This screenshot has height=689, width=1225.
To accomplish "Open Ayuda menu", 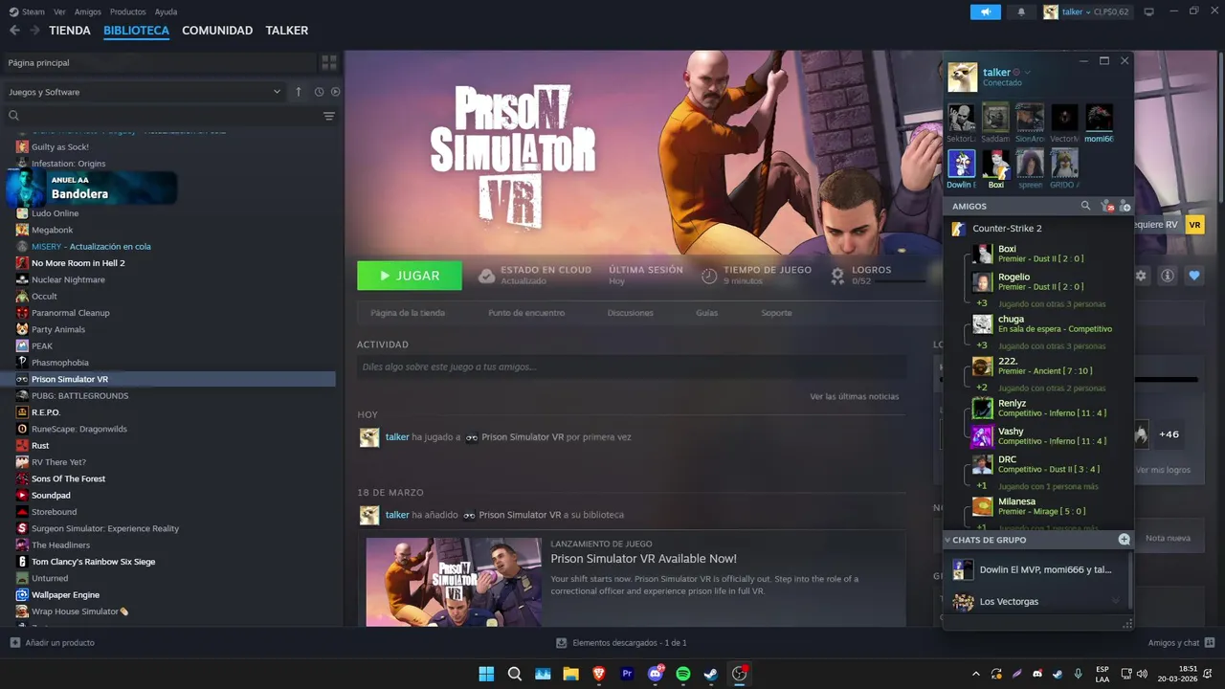I will [x=166, y=12].
